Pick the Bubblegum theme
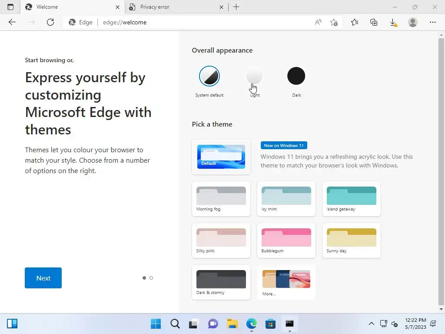Image resolution: width=445 pixels, height=334 pixels. click(286, 240)
